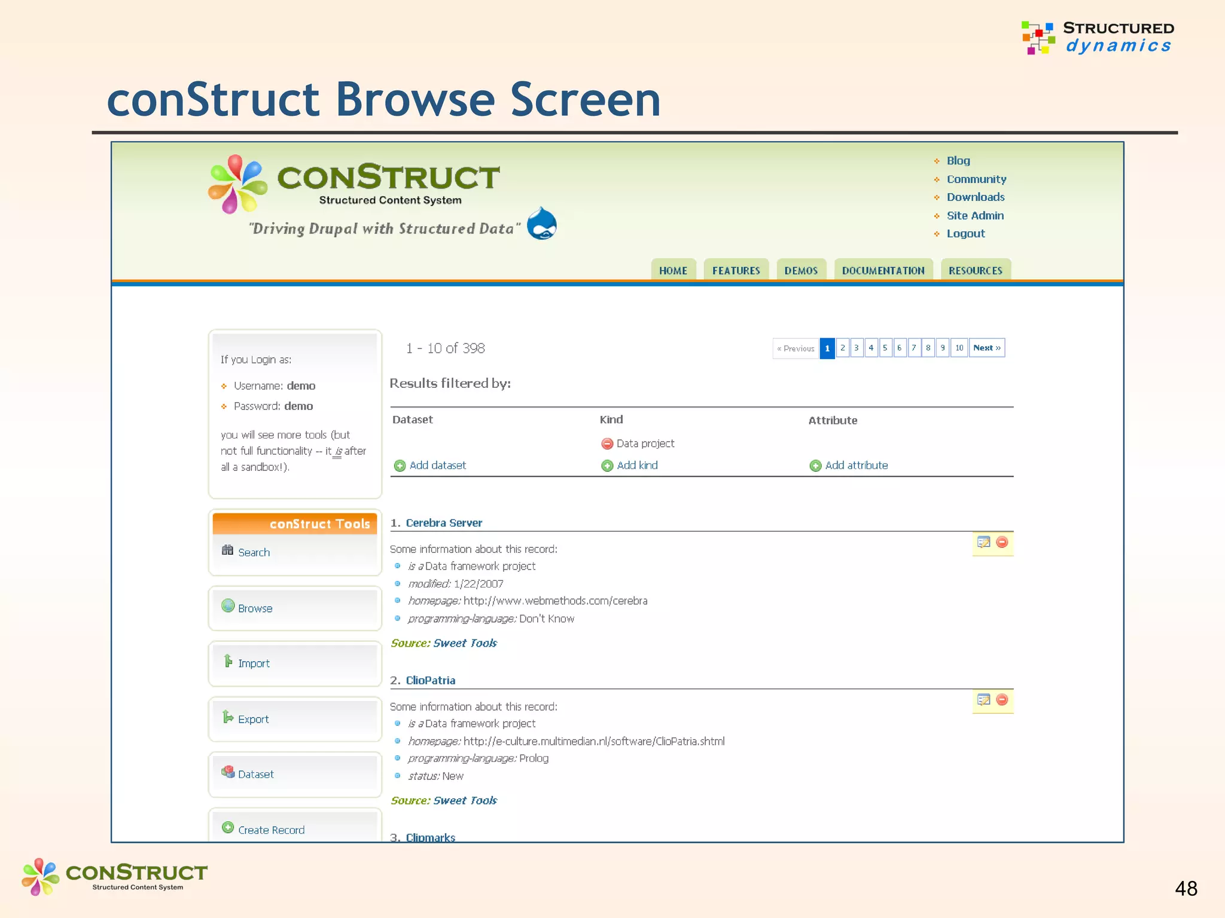1225x918 pixels.
Task: Click the Create Record plus icon
Action: tap(228, 828)
